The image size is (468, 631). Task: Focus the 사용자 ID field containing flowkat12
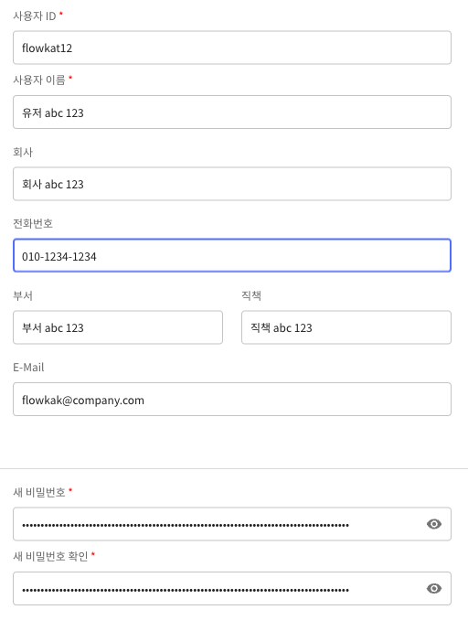pos(232,48)
